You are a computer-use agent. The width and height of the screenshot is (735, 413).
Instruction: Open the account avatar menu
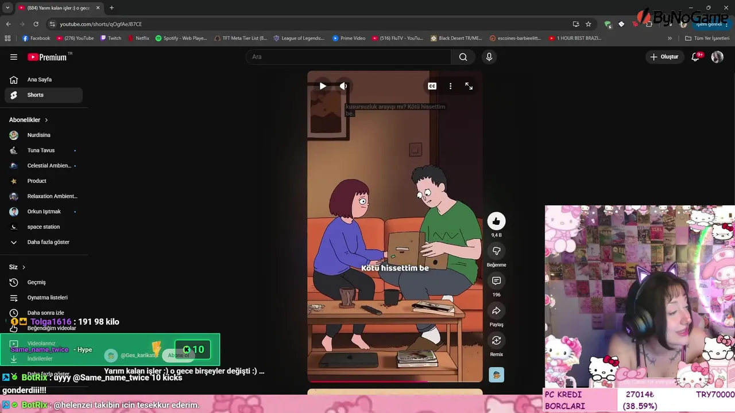pyautogui.click(x=717, y=57)
